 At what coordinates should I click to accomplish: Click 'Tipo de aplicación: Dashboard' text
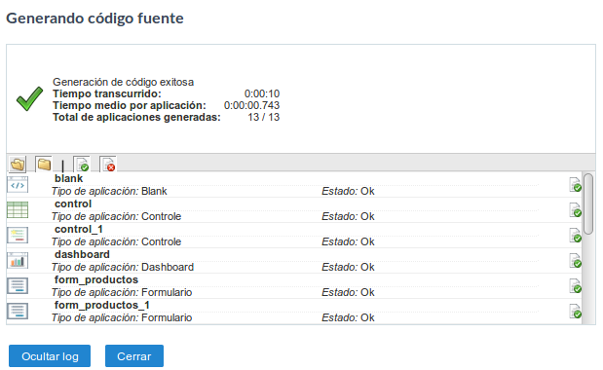pyautogui.click(x=123, y=268)
